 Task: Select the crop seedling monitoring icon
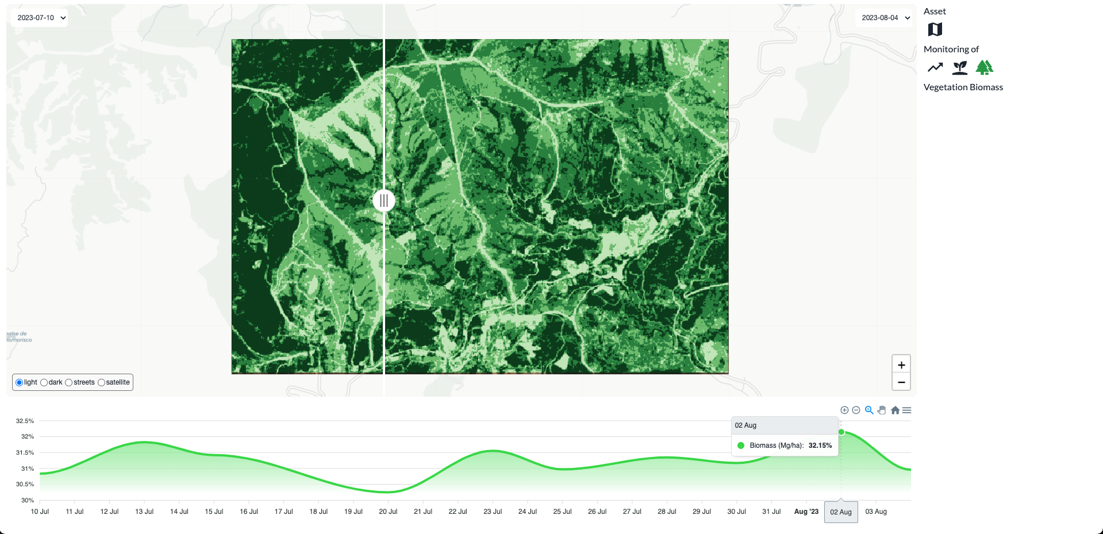[x=959, y=67]
